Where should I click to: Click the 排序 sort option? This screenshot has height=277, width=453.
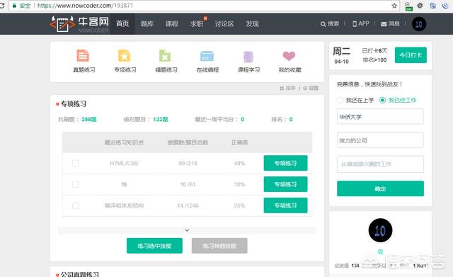coord(288,88)
